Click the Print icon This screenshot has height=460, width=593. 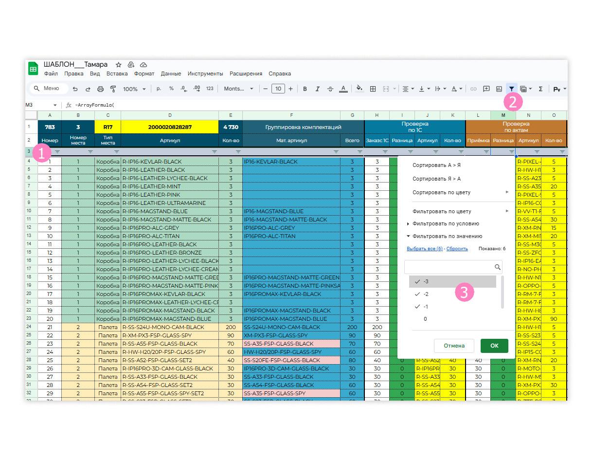coord(101,89)
